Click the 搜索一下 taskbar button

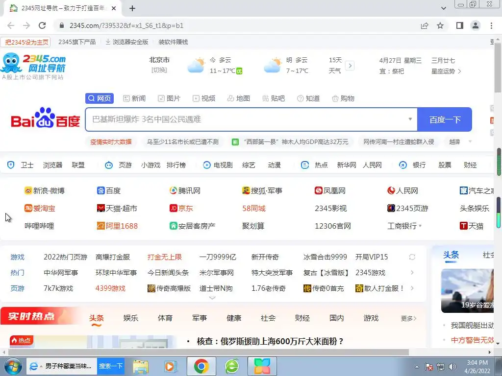(111, 366)
